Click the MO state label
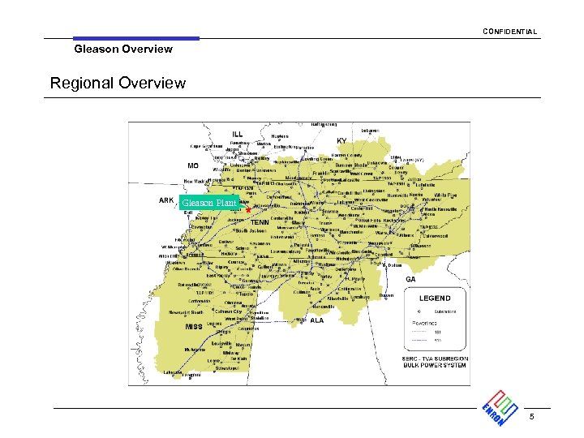Viewport: 584px width, 438px height. pos(193,165)
